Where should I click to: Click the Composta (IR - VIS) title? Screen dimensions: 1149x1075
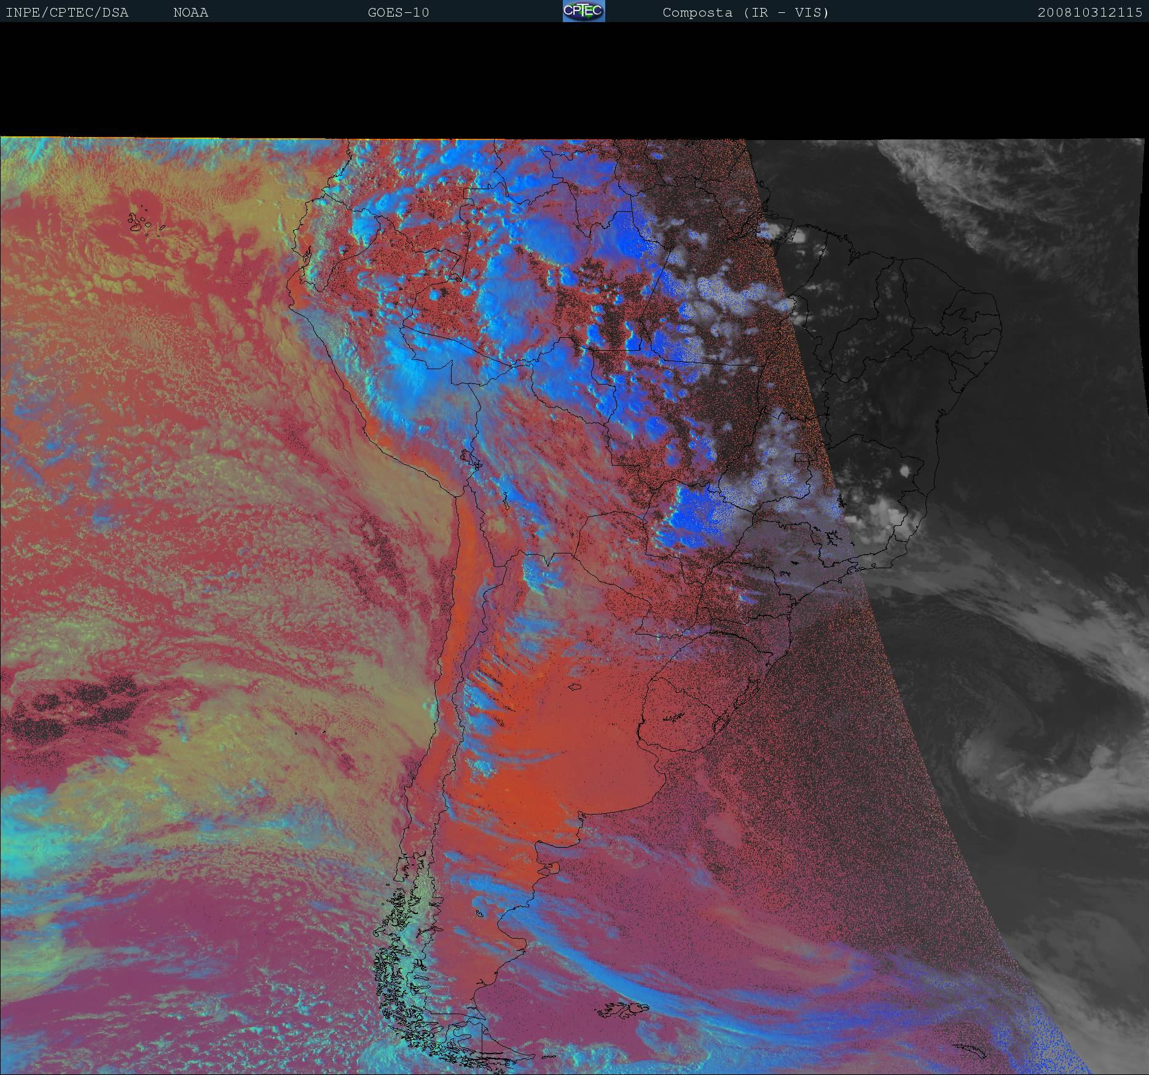[745, 12]
